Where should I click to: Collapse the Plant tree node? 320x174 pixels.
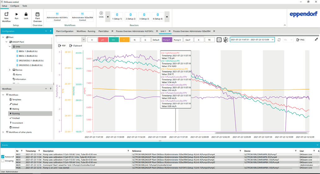pos(3,37)
